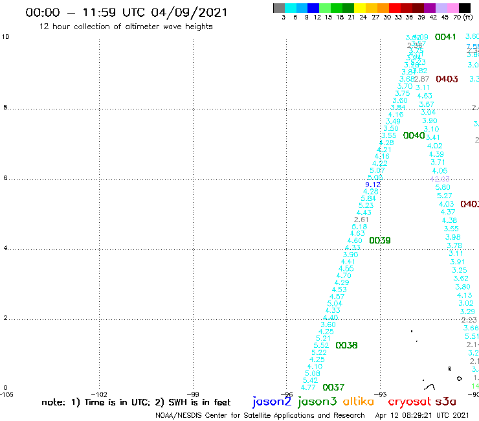Click the longitude axis label -102
The image size is (479, 421).
[99, 394]
